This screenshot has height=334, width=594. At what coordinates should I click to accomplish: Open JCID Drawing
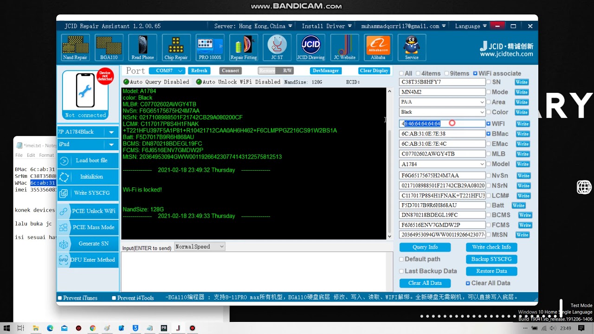click(x=310, y=47)
